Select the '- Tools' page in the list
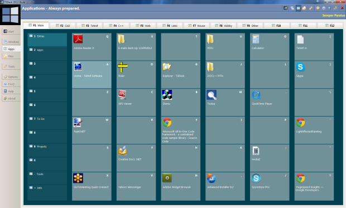This screenshot has width=346, height=208. point(47,177)
